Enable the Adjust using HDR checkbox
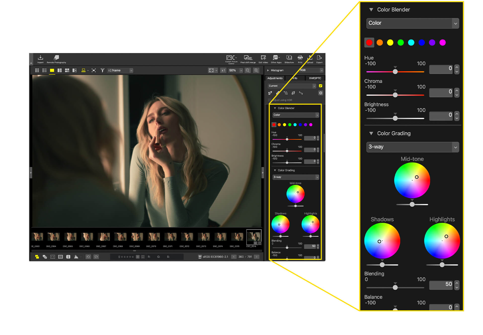 [269, 100]
